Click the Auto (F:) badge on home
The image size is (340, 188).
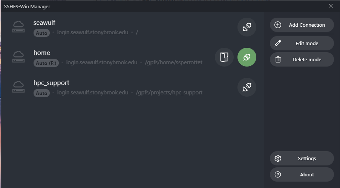tap(46, 63)
